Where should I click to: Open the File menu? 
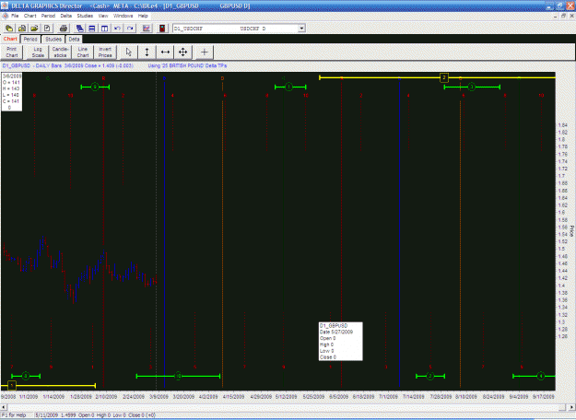15,16
